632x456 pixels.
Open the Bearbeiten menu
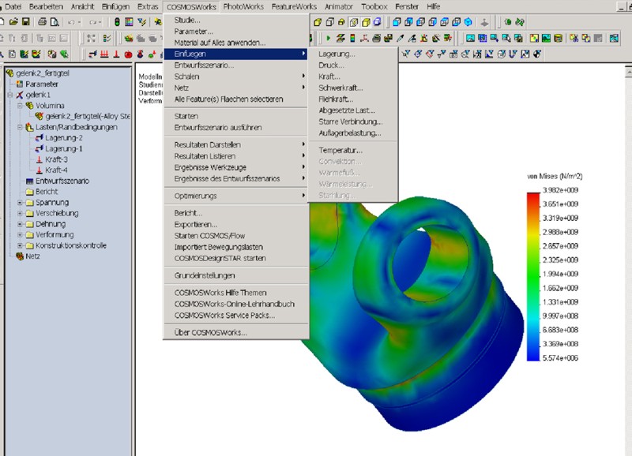point(47,6)
